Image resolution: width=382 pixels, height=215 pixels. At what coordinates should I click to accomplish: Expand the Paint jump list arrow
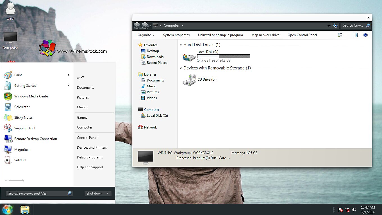pos(69,75)
